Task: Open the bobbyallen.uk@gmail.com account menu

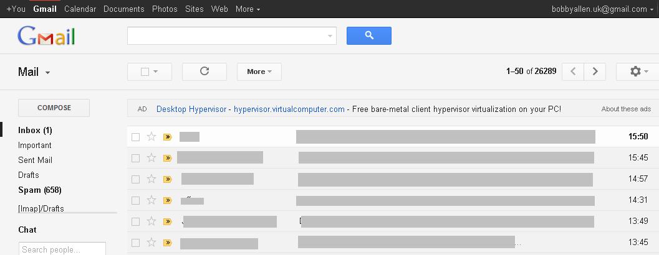Action: (602, 9)
